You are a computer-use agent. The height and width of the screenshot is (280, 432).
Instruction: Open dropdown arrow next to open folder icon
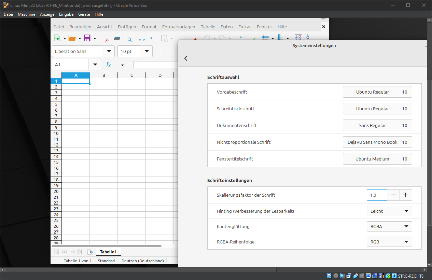(x=80, y=39)
